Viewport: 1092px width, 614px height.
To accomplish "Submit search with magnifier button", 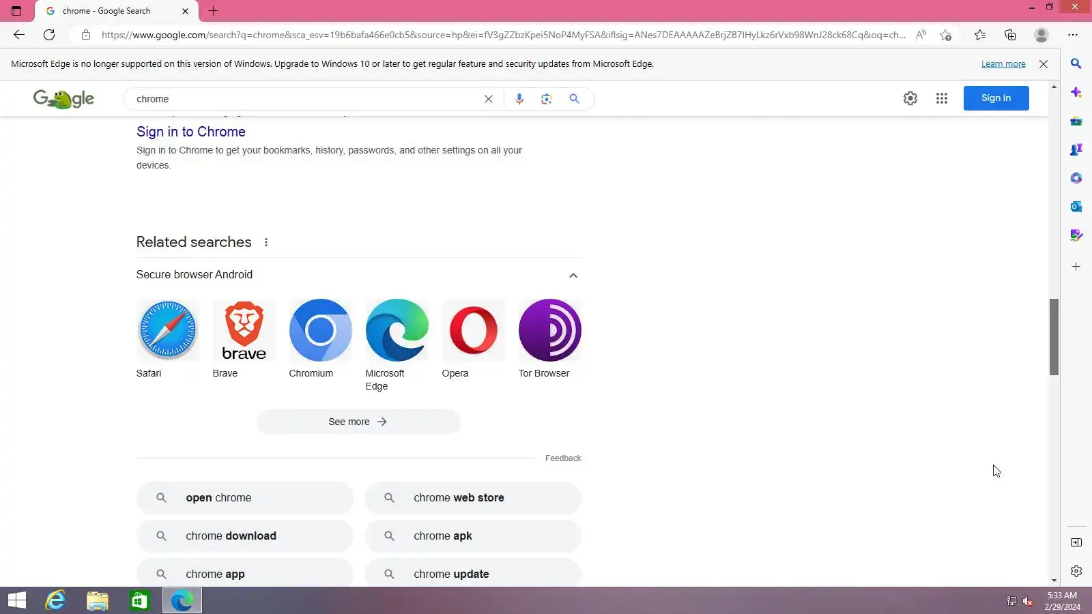I will tap(575, 99).
